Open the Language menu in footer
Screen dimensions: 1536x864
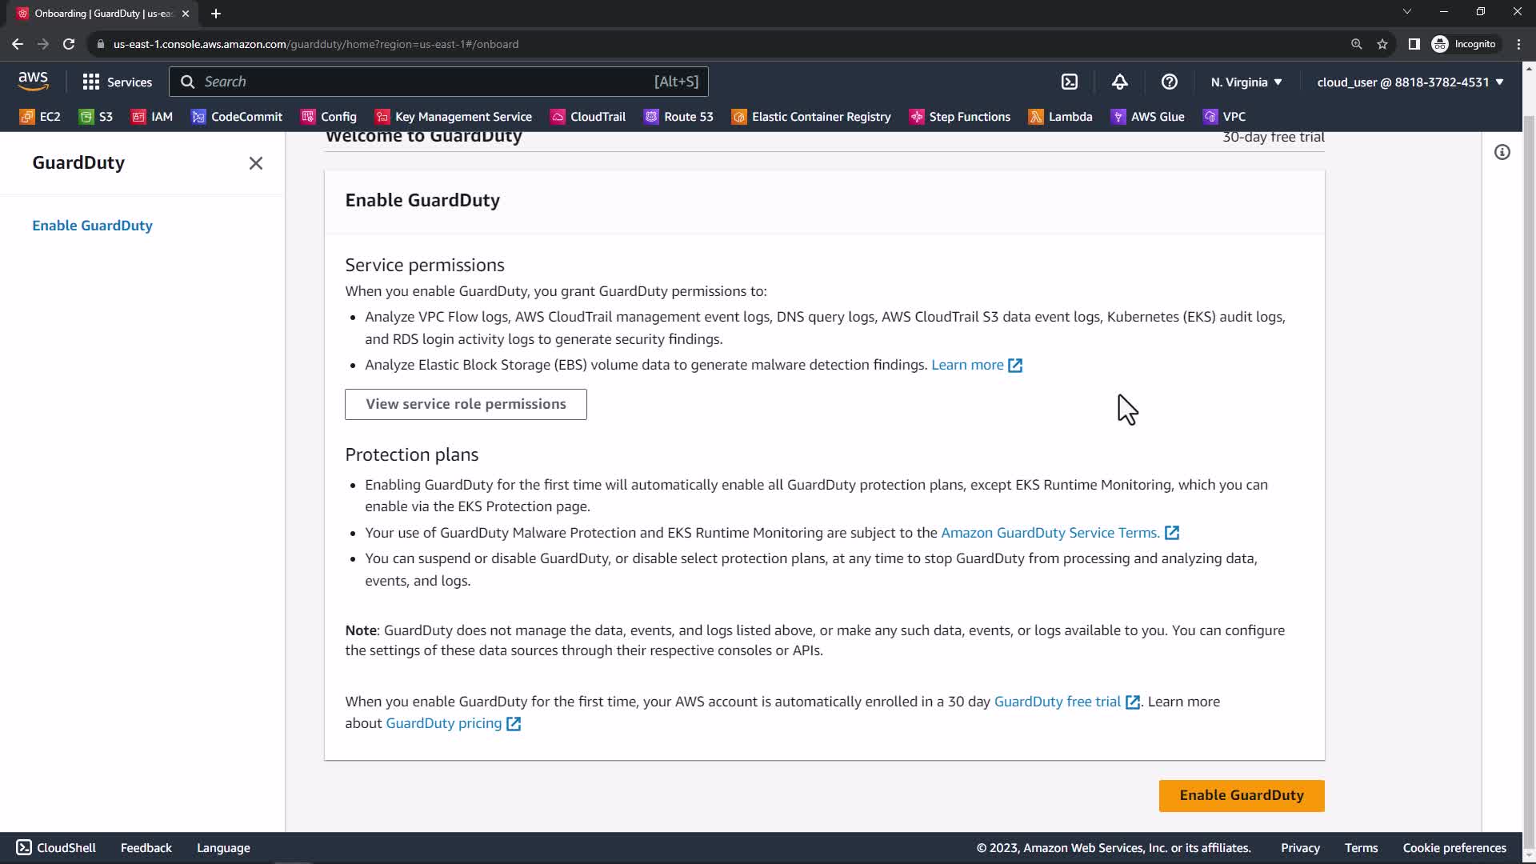coord(223,848)
